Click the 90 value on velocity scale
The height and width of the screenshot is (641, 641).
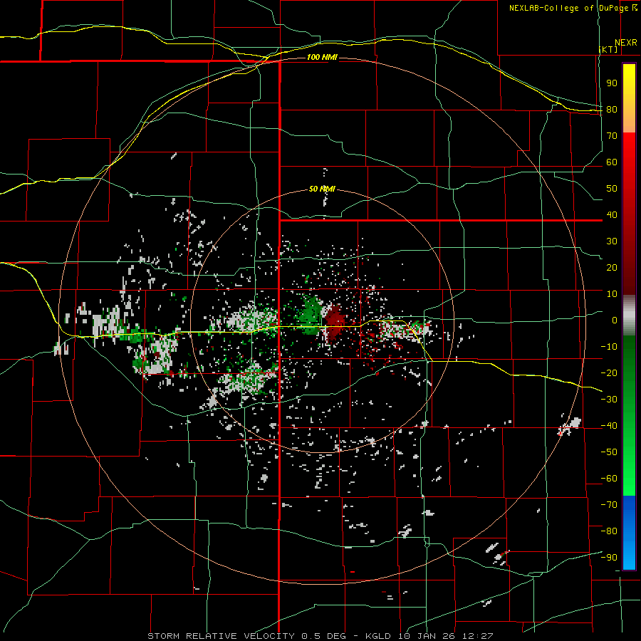coord(612,83)
